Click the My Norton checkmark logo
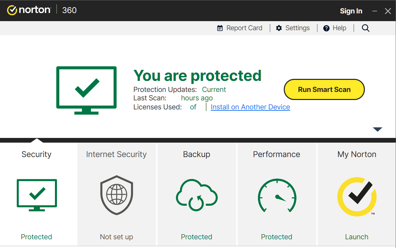Screen dimensions: 396x248 tap(357, 196)
